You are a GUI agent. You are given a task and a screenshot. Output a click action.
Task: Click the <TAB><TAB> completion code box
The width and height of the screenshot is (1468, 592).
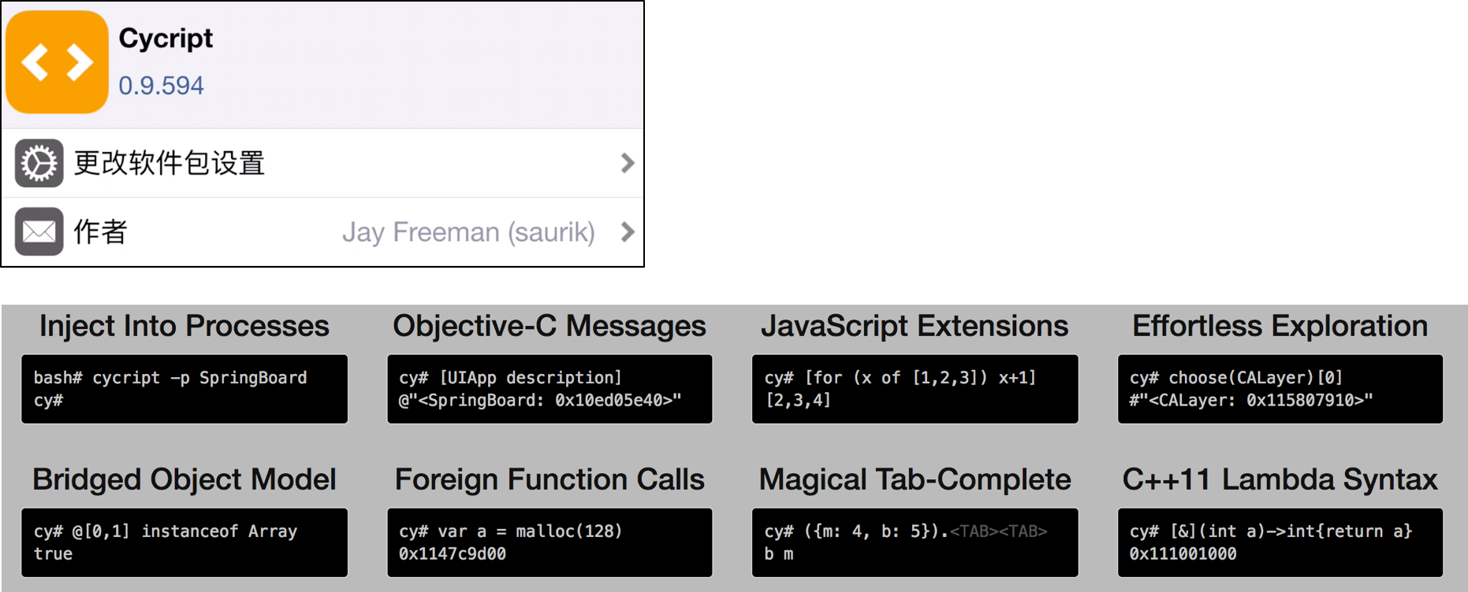pos(915,542)
